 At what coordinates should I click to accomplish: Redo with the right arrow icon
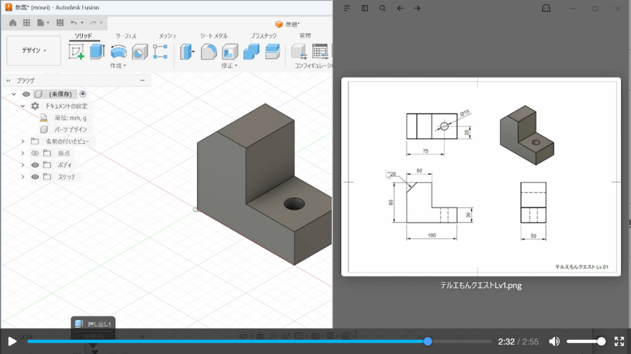tap(93, 23)
